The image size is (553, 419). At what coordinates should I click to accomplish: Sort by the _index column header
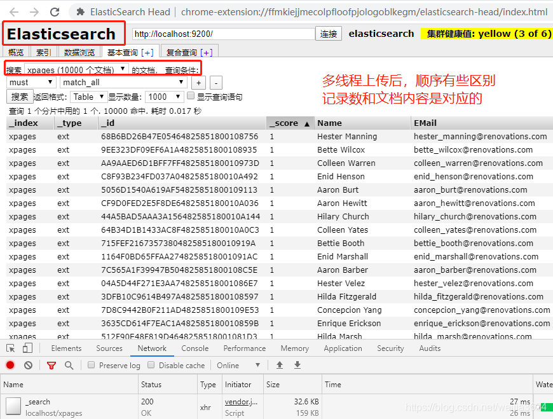click(30, 123)
